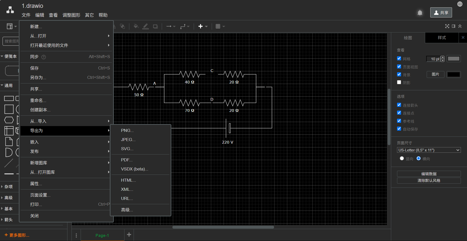Click the draw.io logo icon

click(x=10, y=10)
